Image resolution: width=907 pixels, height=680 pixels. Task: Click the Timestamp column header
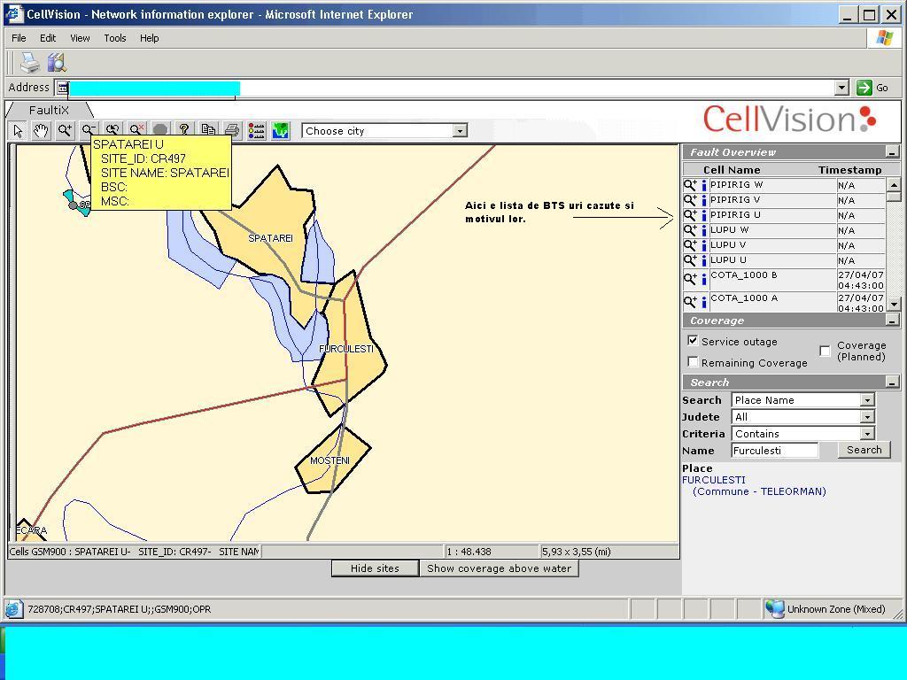pyautogui.click(x=849, y=170)
